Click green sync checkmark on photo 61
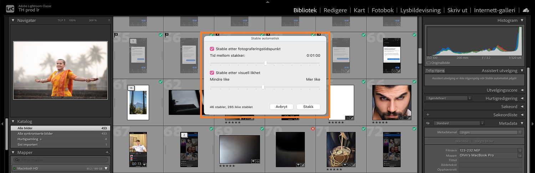535x173 pixels. tap(160, 82)
